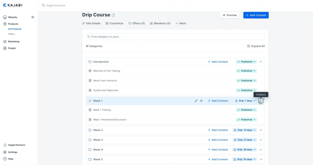Click the help icon beside Drip Course title

pos(113,15)
